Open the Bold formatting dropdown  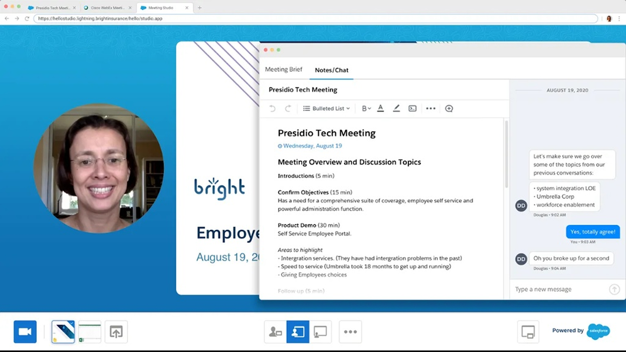coord(366,109)
